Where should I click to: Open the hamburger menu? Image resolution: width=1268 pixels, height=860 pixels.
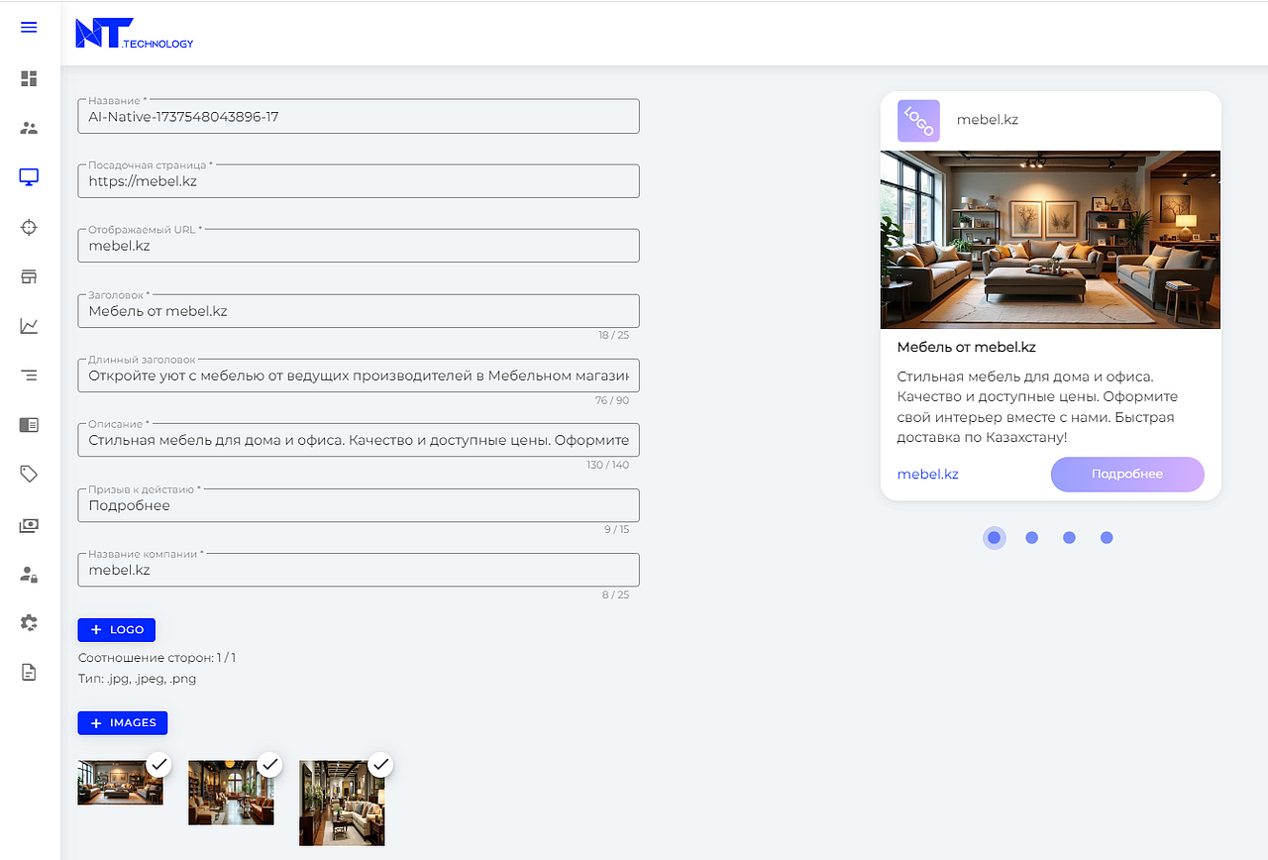(x=29, y=27)
